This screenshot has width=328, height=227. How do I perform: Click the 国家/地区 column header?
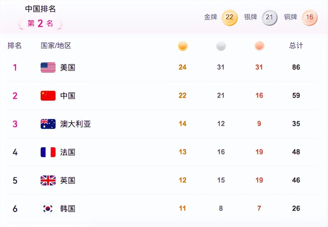coord(56,46)
